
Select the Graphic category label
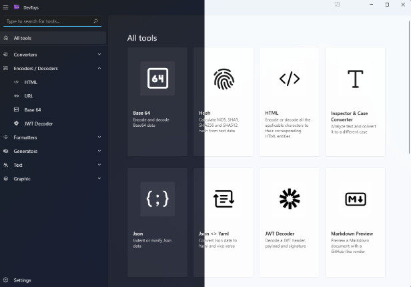22,179
